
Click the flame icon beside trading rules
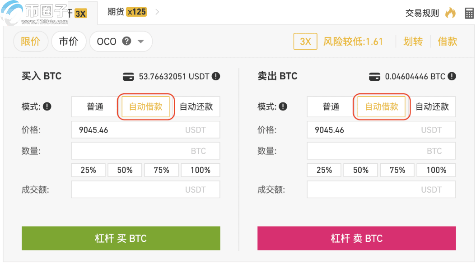(x=450, y=13)
